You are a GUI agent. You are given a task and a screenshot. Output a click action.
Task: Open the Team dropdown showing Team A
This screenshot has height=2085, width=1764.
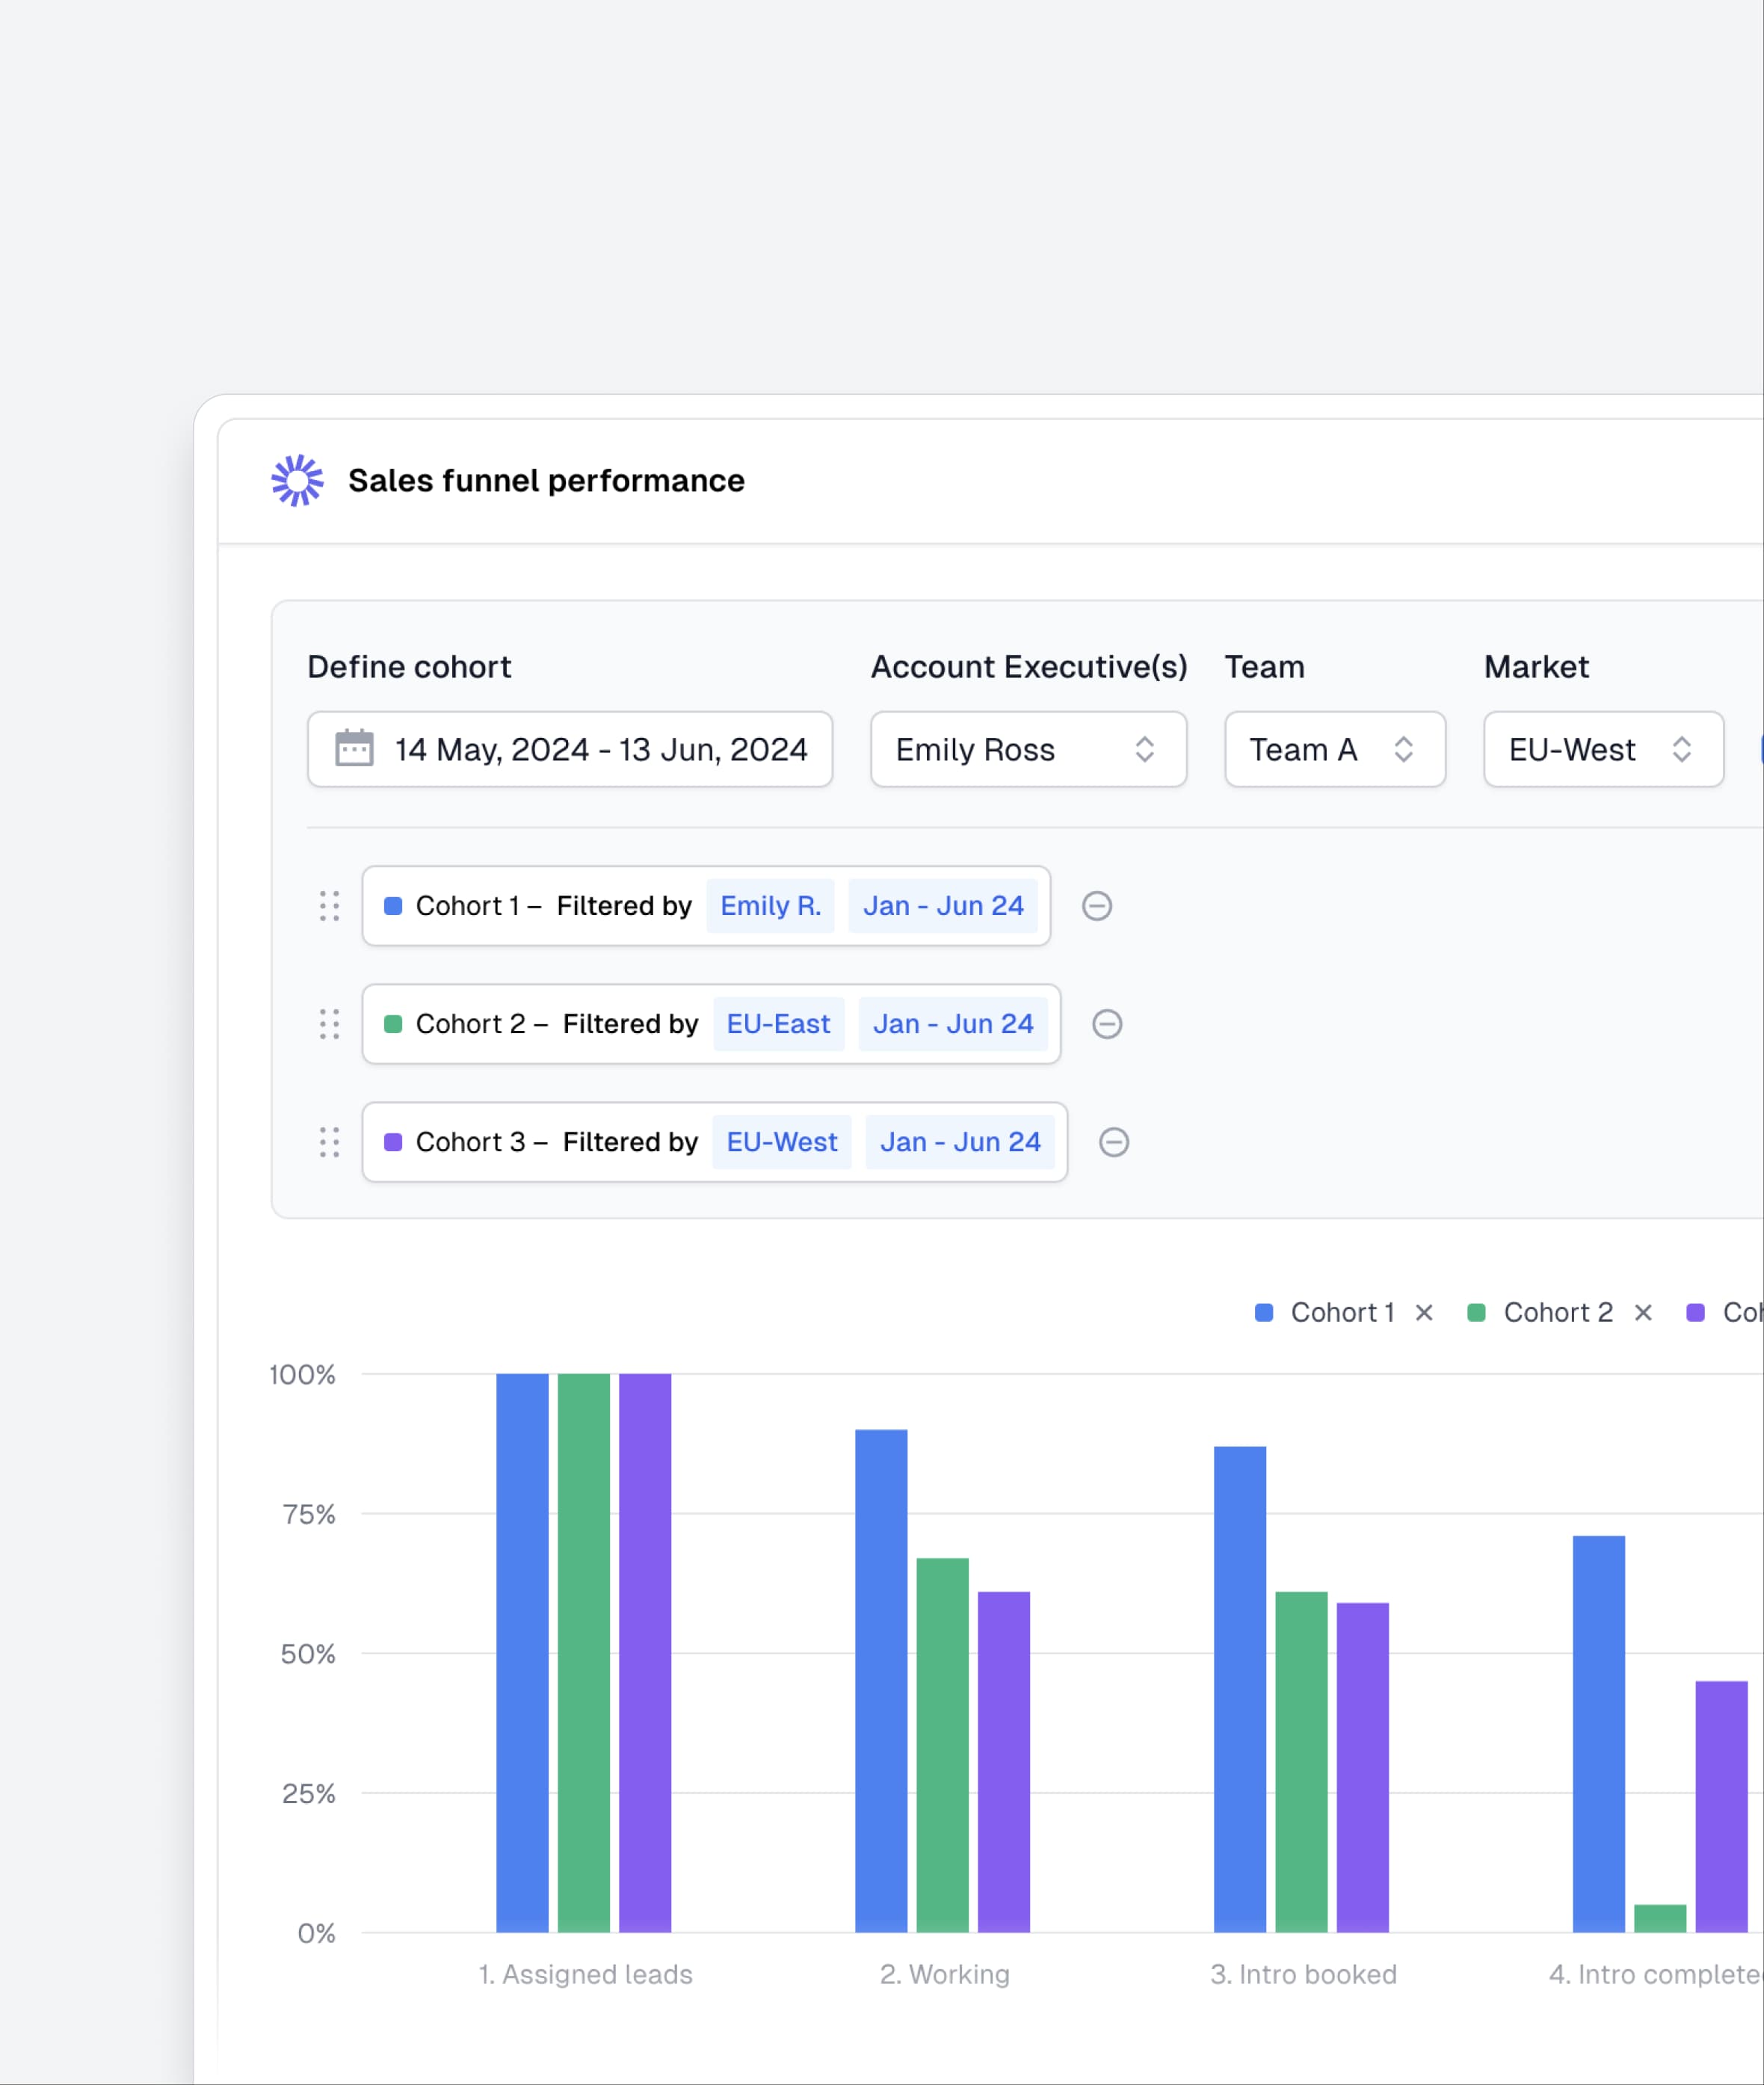pyautogui.click(x=1334, y=749)
